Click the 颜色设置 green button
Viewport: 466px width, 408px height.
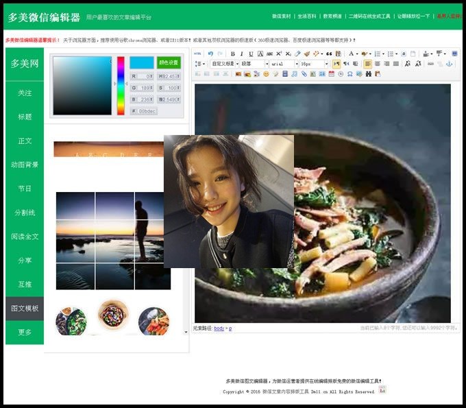tap(169, 62)
